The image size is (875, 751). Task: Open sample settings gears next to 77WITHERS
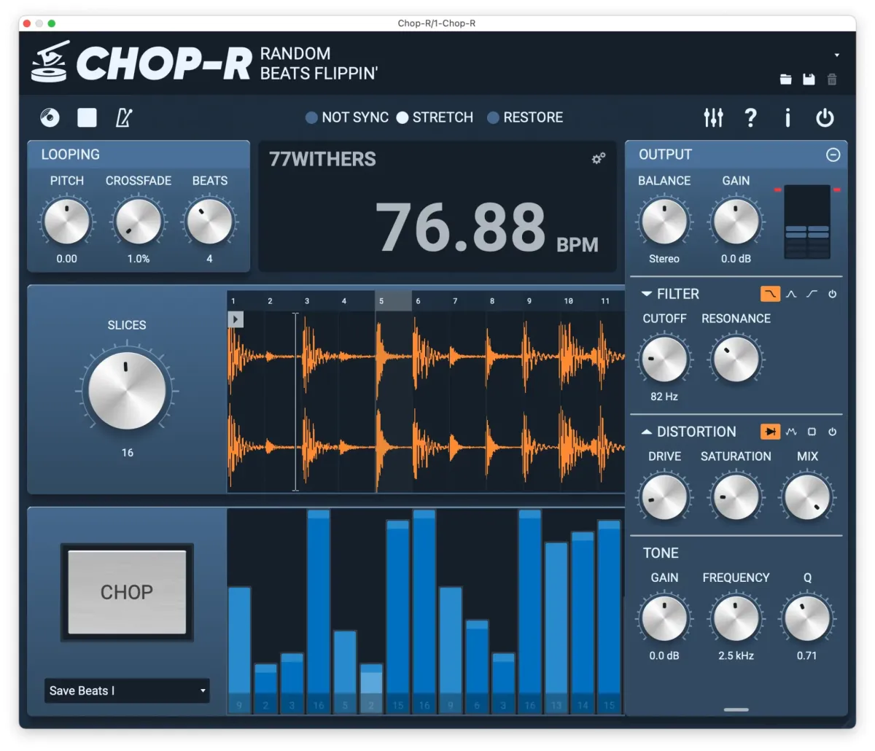tap(599, 158)
